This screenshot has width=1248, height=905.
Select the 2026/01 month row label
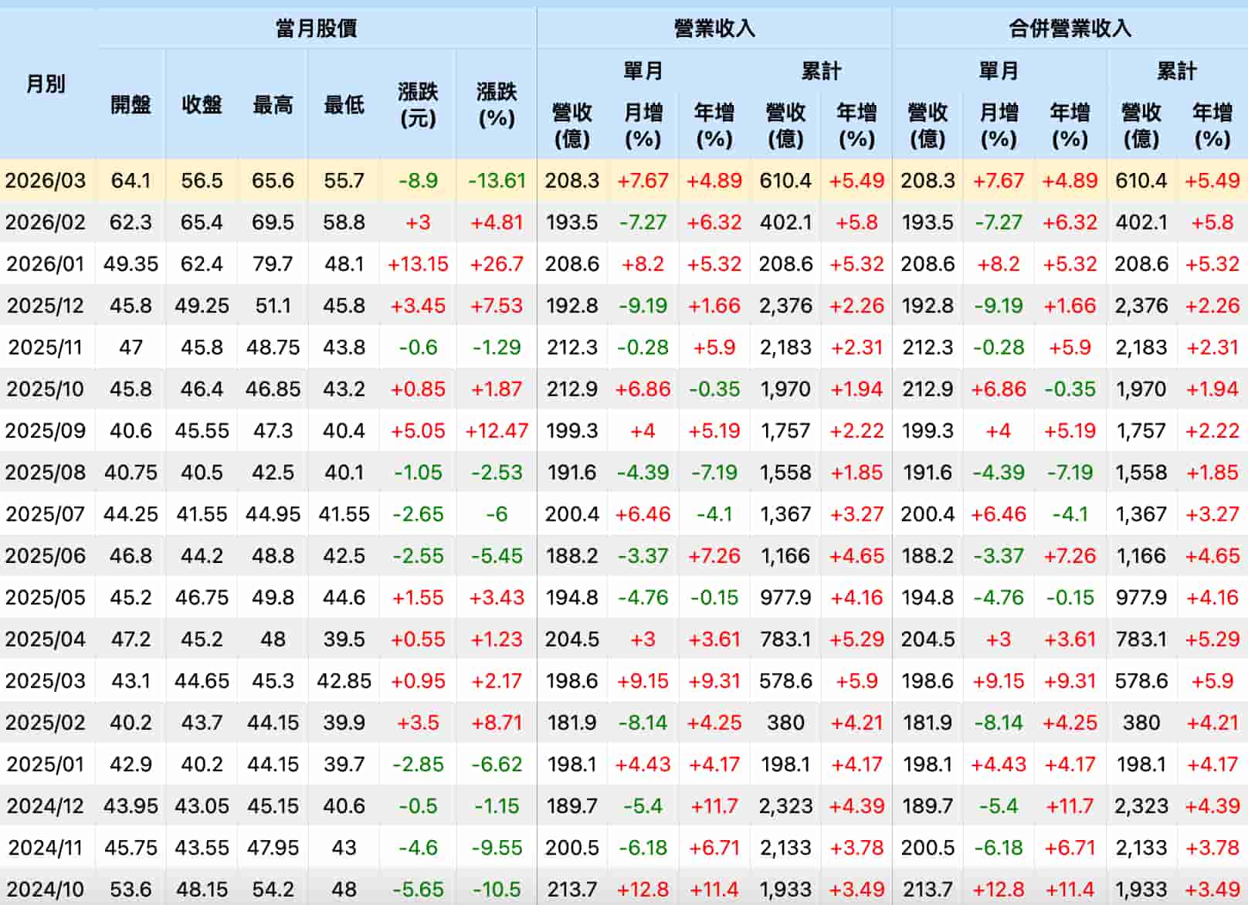[x=46, y=264]
